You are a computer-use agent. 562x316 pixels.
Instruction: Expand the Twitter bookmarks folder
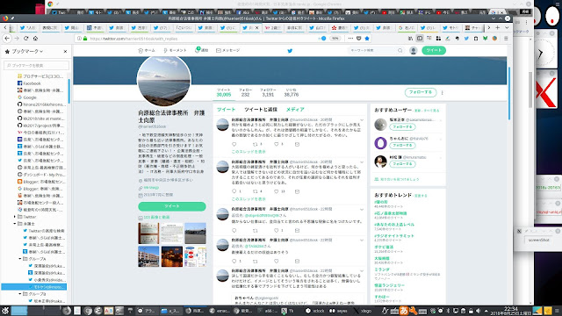tap(15, 217)
